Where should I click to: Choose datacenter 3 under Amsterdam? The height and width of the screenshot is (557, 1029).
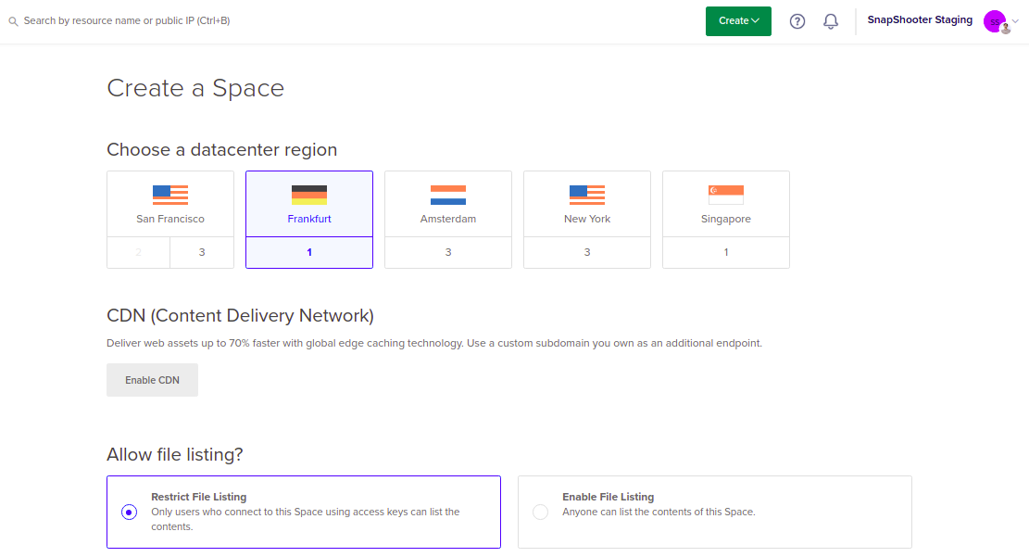(x=448, y=252)
